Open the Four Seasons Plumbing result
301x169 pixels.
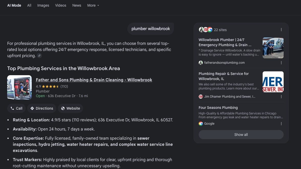click(x=218, y=108)
